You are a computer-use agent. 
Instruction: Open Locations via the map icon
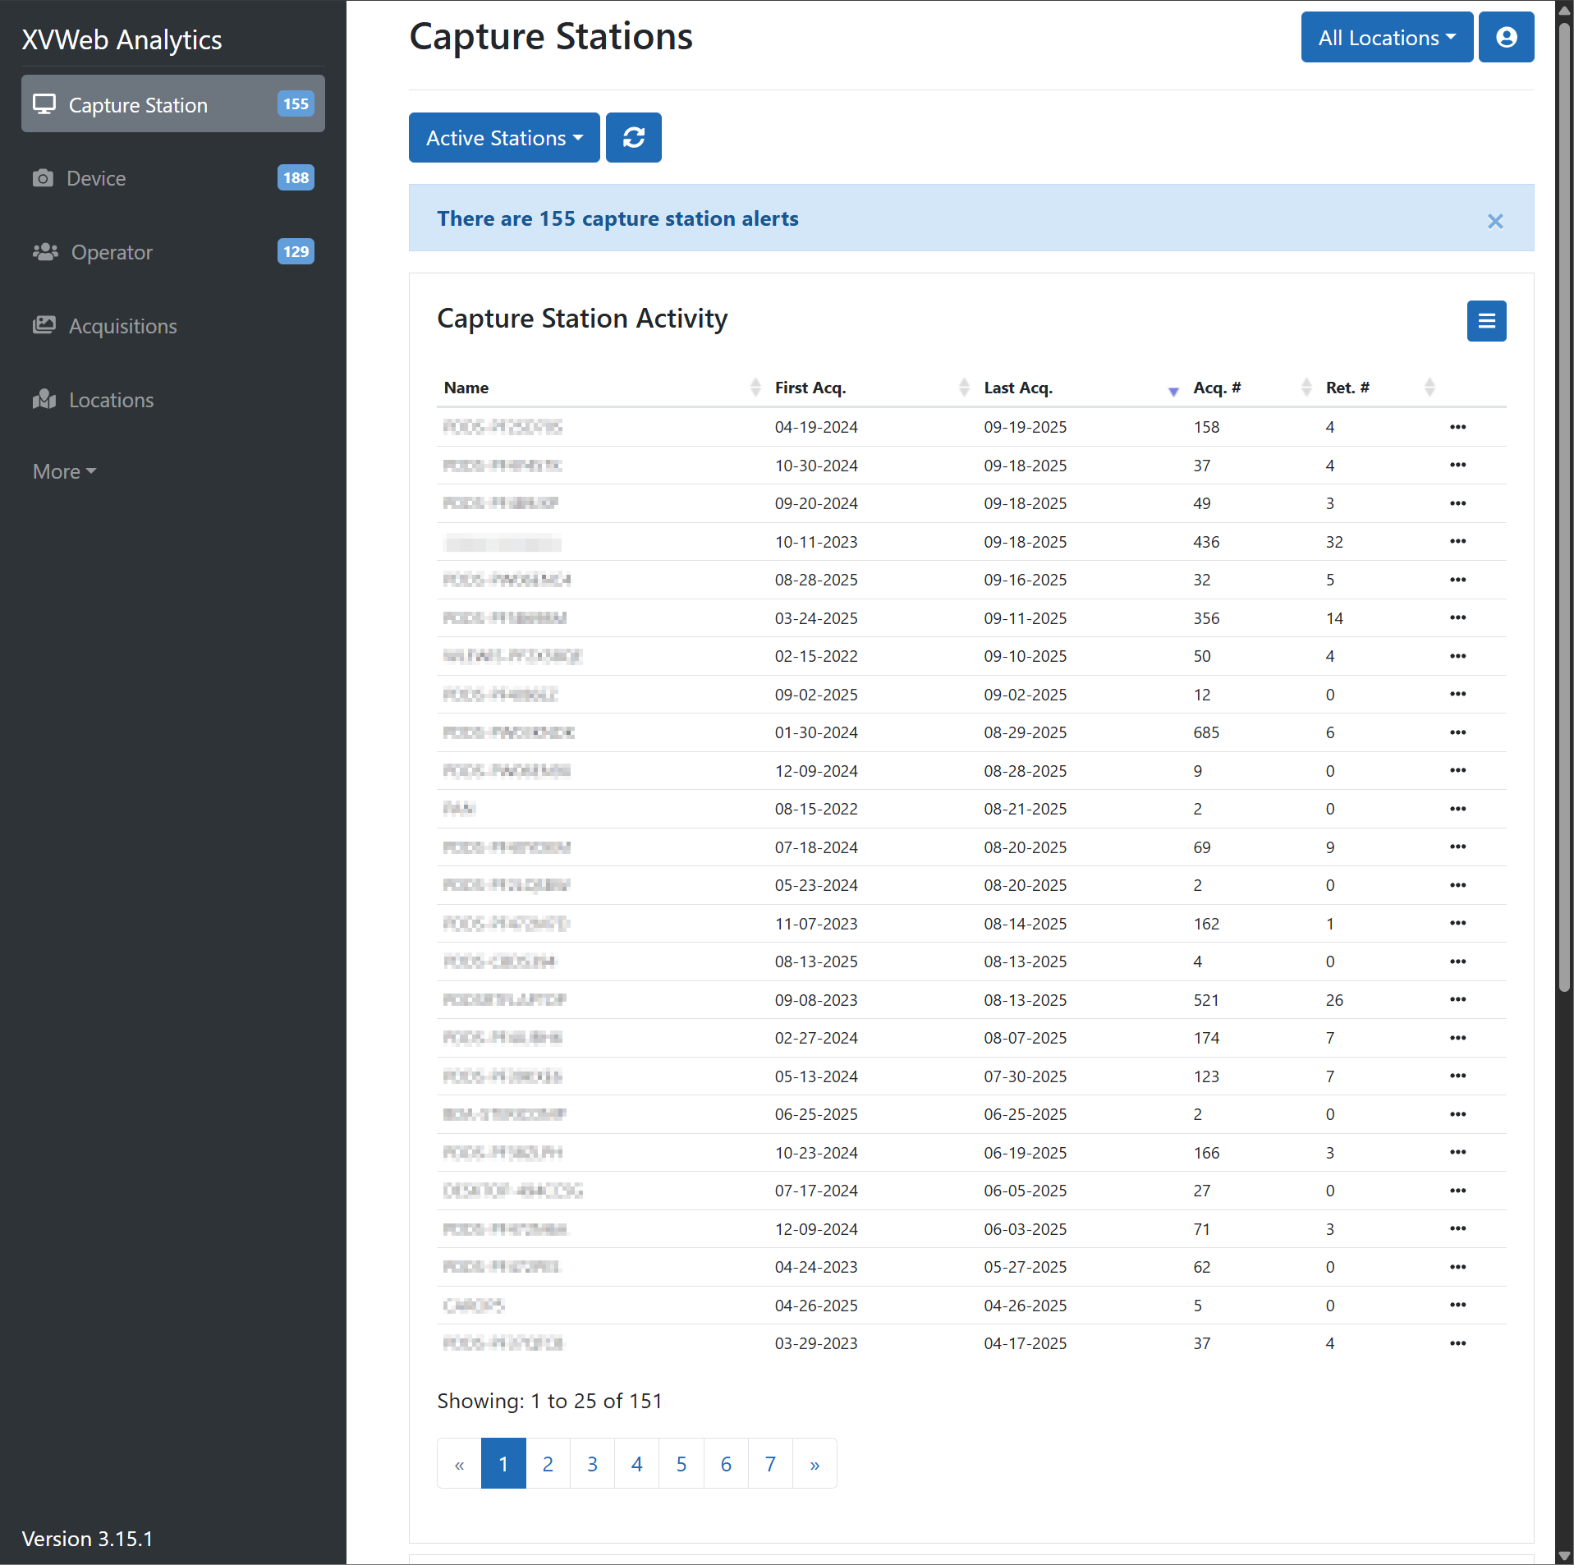45,399
